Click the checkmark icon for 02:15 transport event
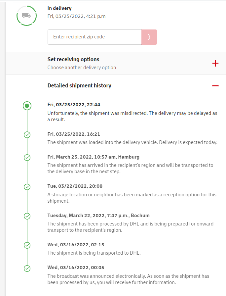This screenshot has width=226, height=296. click(x=27, y=245)
